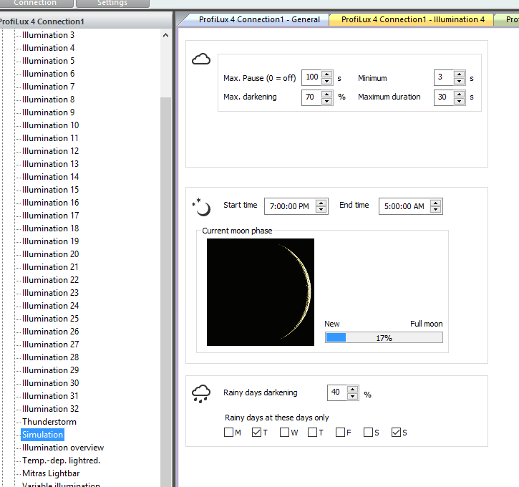Click the cloud simulation icon
The width and height of the screenshot is (519, 487).
201,59
